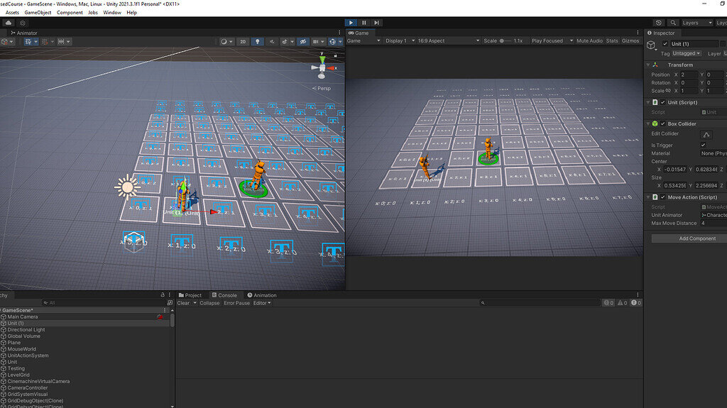Screen dimensions: 727x408
Task: Open the Play Focused dropdown
Action: (x=552, y=41)
